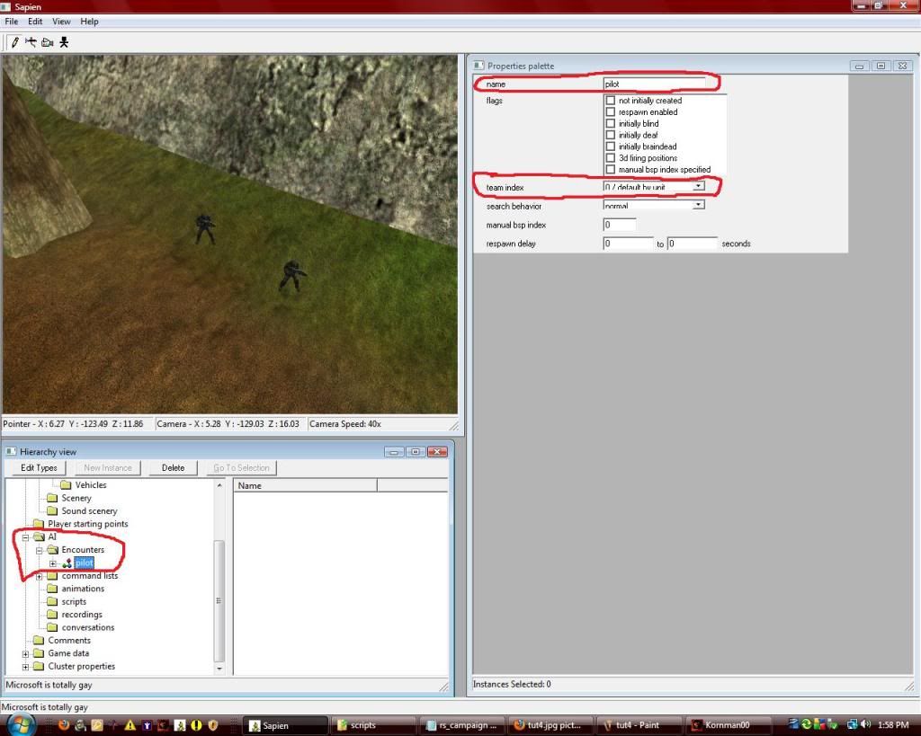The height and width of the screenshot is (736, 921).
Task: Open the Edit menu
Action: 35,22
